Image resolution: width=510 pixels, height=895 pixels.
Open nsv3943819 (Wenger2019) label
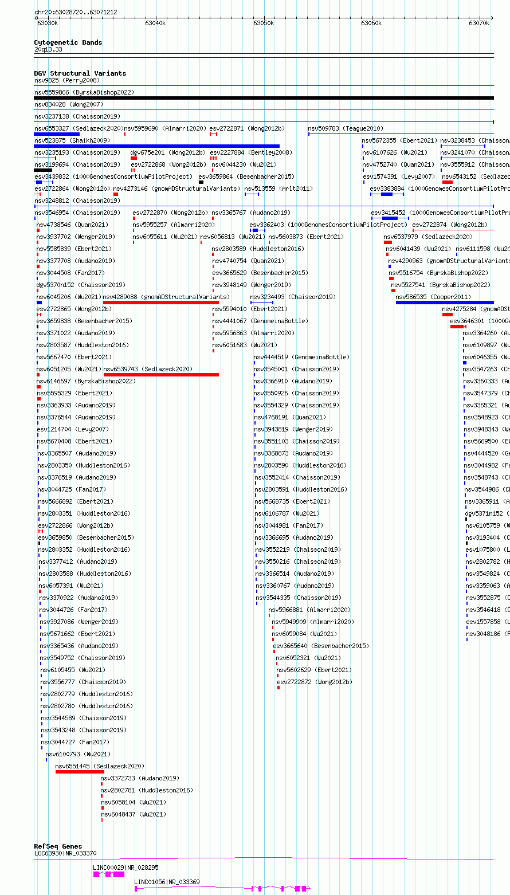(293, 429)
